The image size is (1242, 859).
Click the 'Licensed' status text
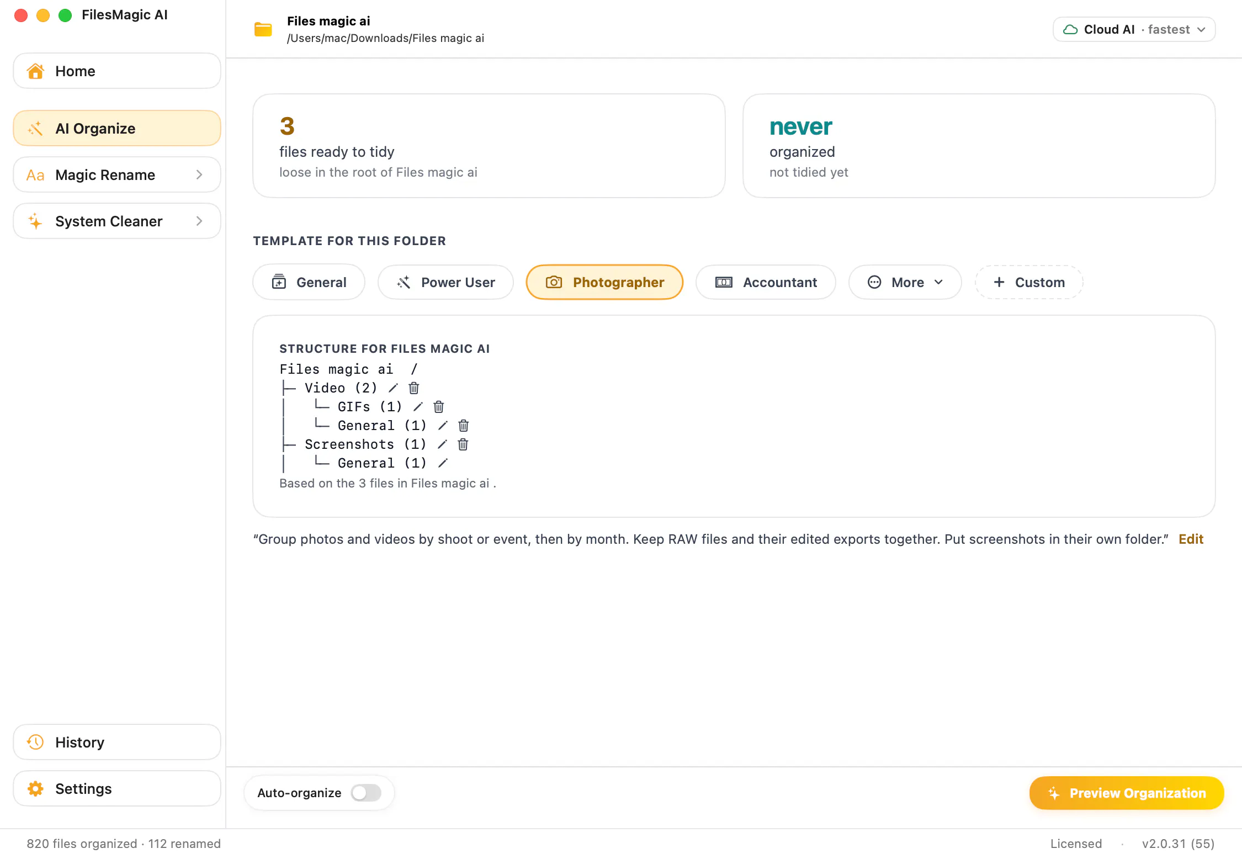(x=1076, y=844)
